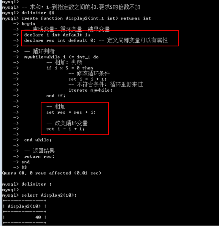Click the 'end while;' line
The image size is (219, 226).
[x=38, y=140]
